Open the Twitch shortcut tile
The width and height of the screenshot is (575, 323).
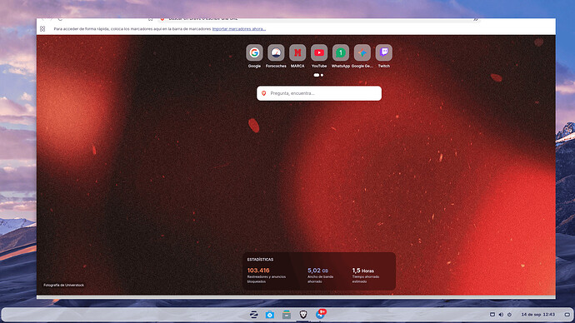[x=384, y=52]
